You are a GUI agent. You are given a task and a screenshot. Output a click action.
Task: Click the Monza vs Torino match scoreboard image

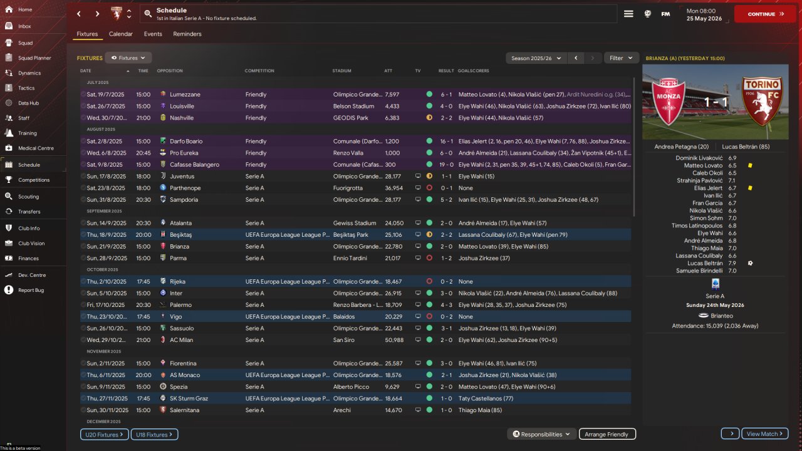click(716, 101)
